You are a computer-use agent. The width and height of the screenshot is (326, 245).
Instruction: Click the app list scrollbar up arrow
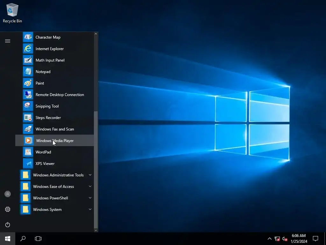pos(96,34)
